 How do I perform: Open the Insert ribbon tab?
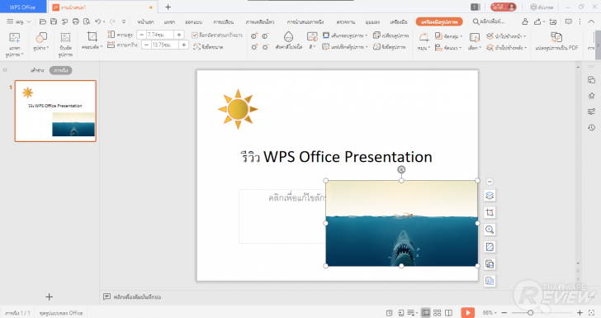[x=169, y=21]
